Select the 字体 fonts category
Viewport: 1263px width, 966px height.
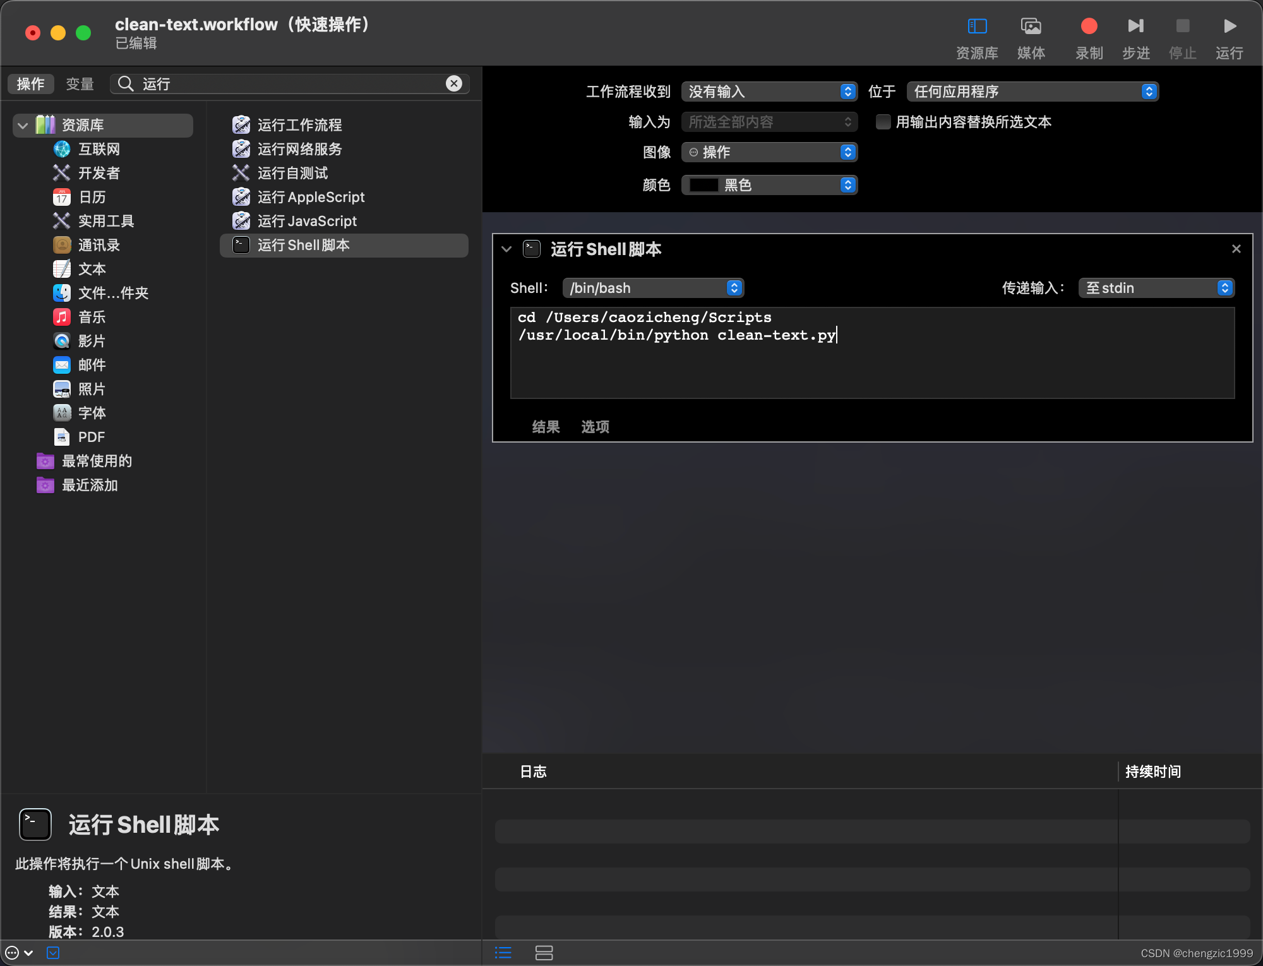(80, 413)
